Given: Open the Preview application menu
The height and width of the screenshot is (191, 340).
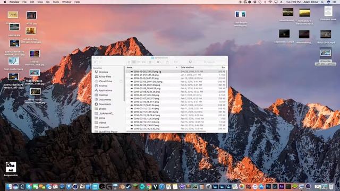Looking at the screenshot, I should [14, 2].
